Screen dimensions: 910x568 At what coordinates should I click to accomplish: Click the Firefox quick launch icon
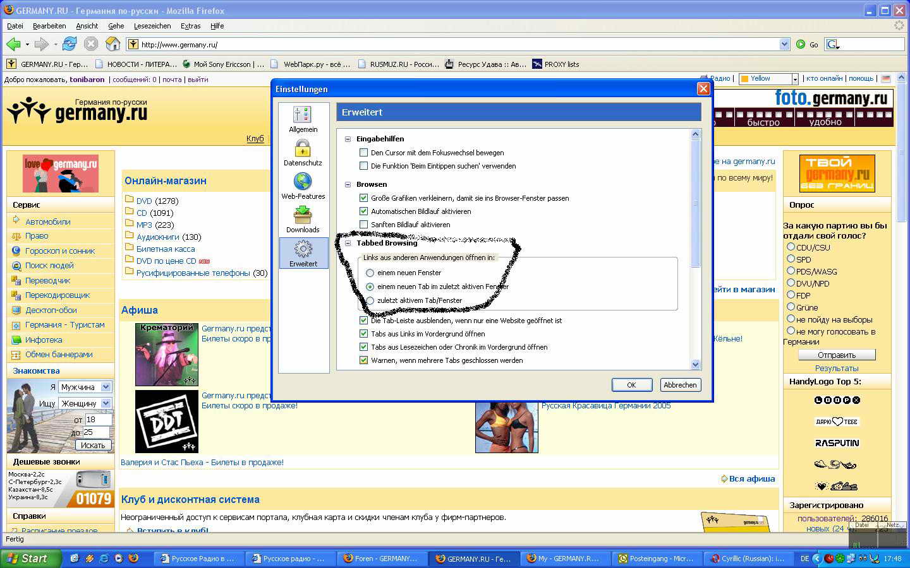[x=133, y=559]
